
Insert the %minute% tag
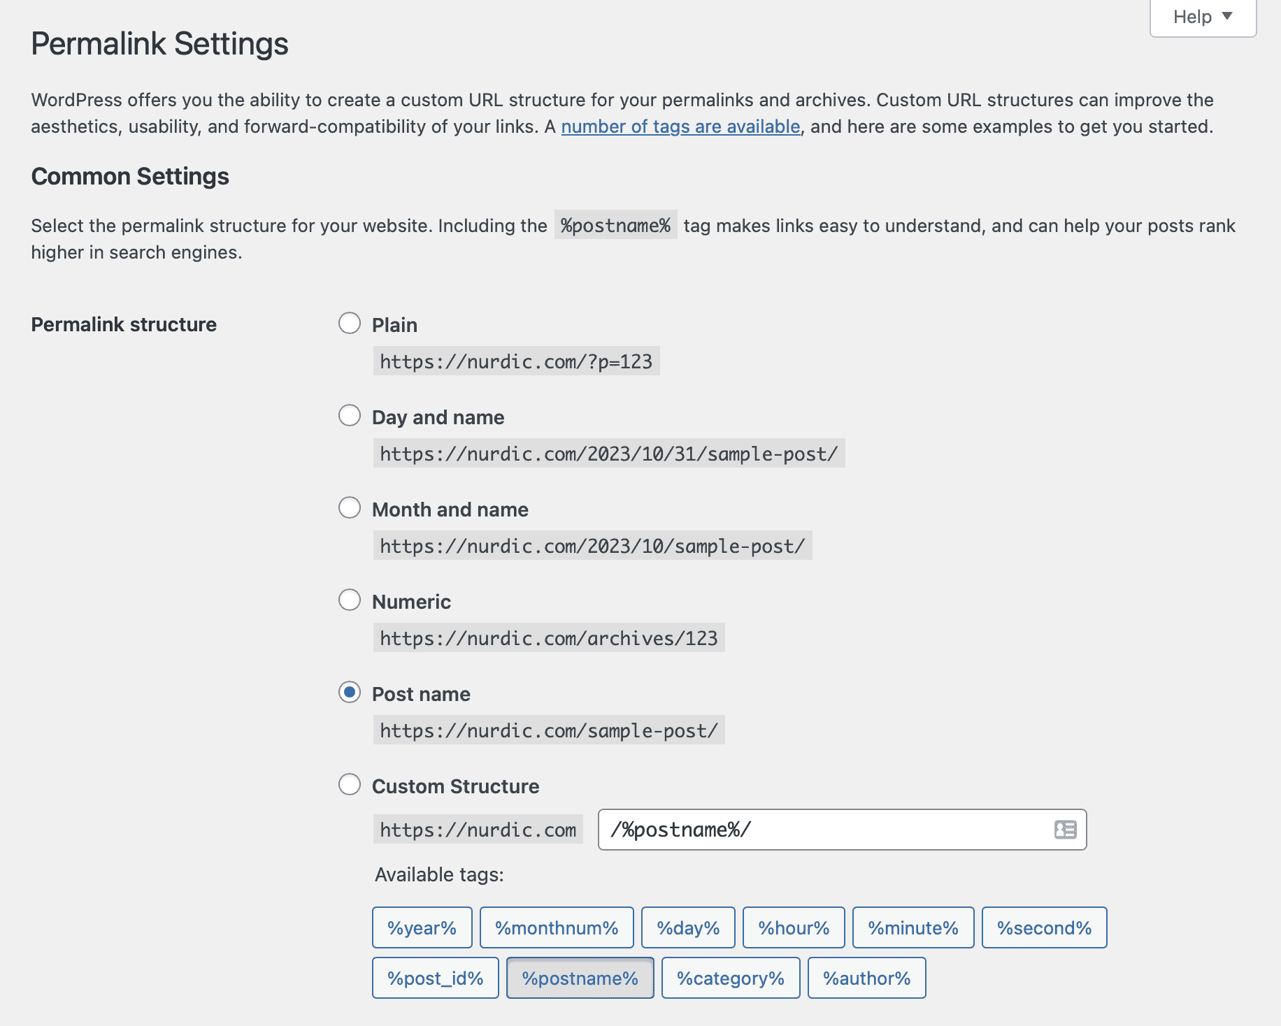coord(913,927)
